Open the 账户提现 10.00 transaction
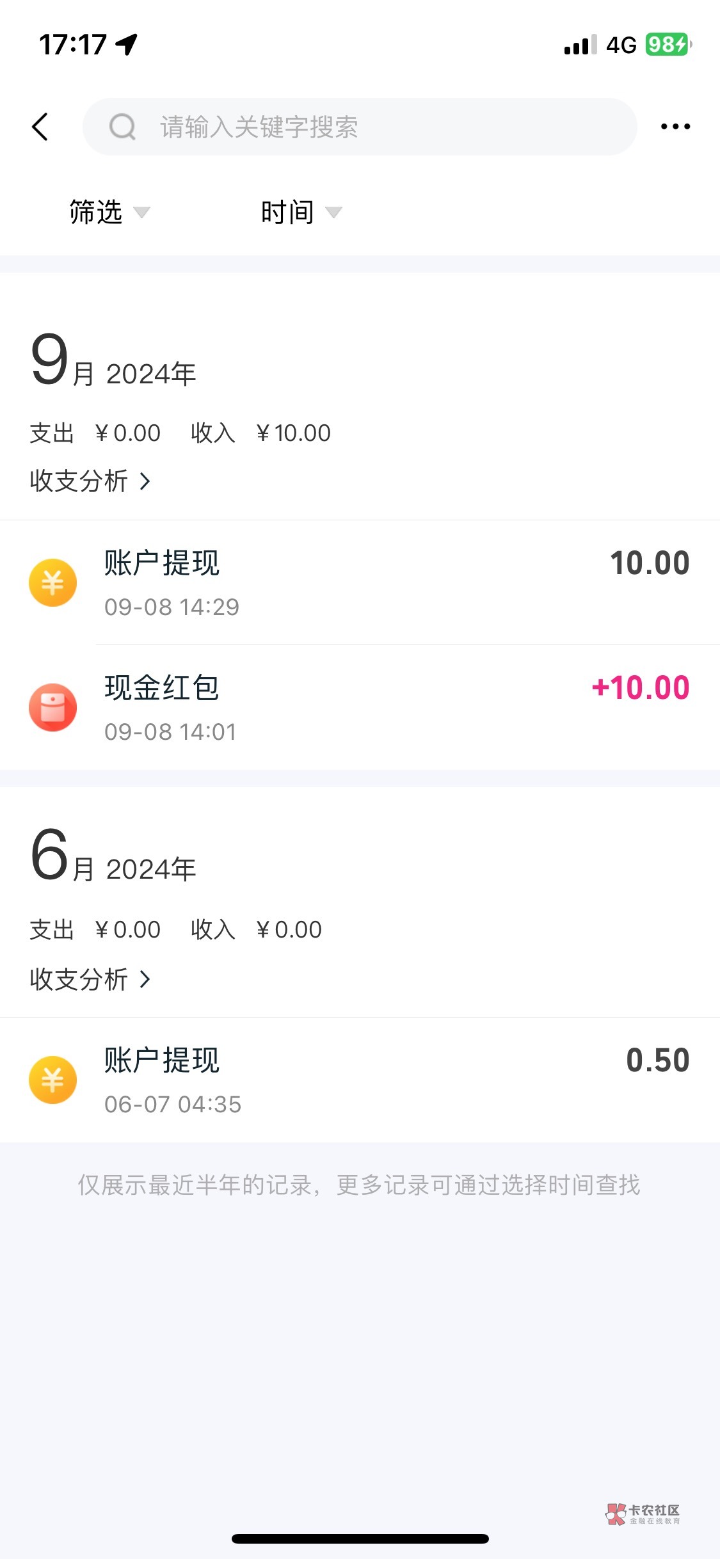Viewport: 720px width, 1559px height. tap(397, 582)
